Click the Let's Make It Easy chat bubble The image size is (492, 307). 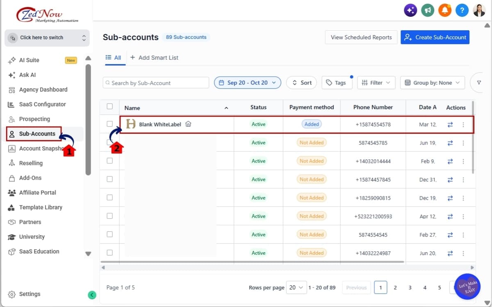[x=467, y=286]
